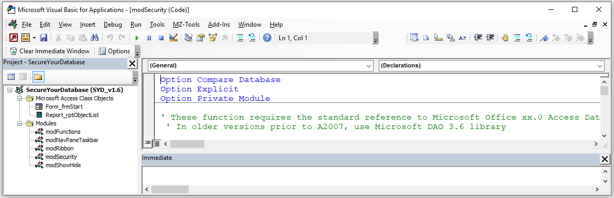Open the Debug menu
This screenshot has height=198, width=614.
pos(113,25)
